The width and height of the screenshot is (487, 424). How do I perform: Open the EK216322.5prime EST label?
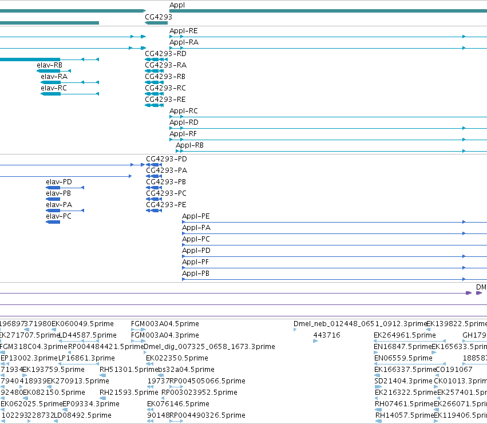tap(406, 393)
